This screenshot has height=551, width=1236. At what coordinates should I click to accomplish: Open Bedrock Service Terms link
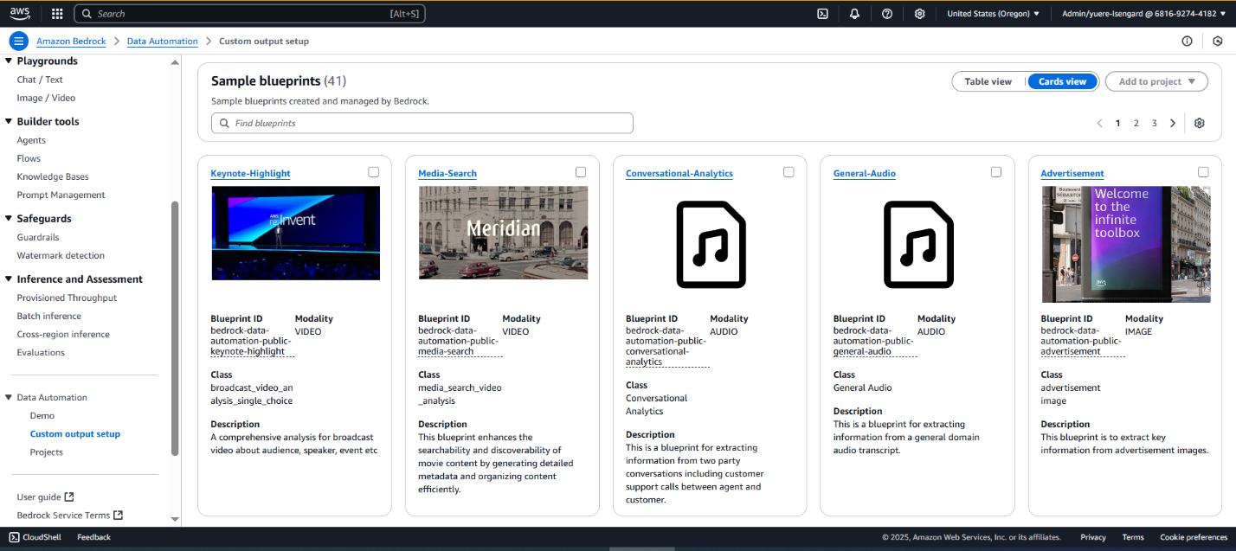pos(69,515)
